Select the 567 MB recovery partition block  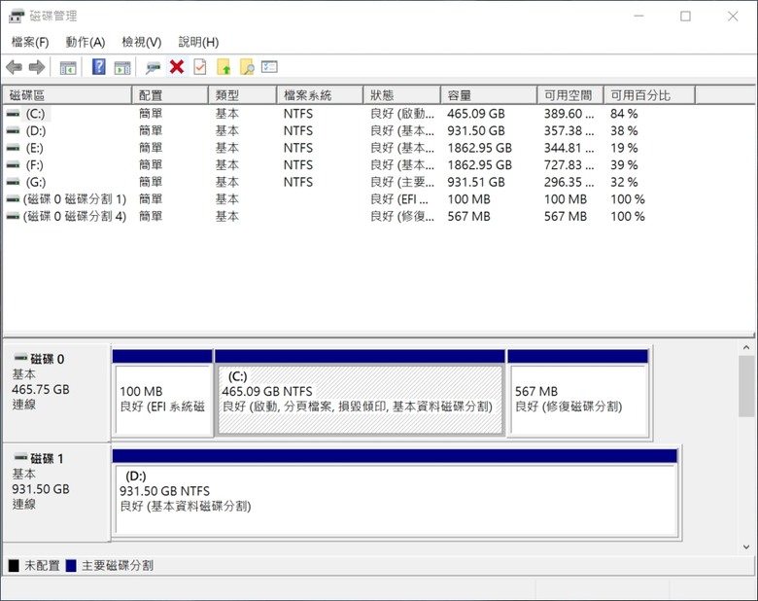click(578, 393)
